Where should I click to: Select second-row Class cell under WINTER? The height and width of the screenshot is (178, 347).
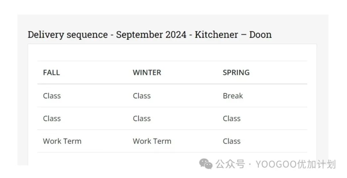click(142, 119)
